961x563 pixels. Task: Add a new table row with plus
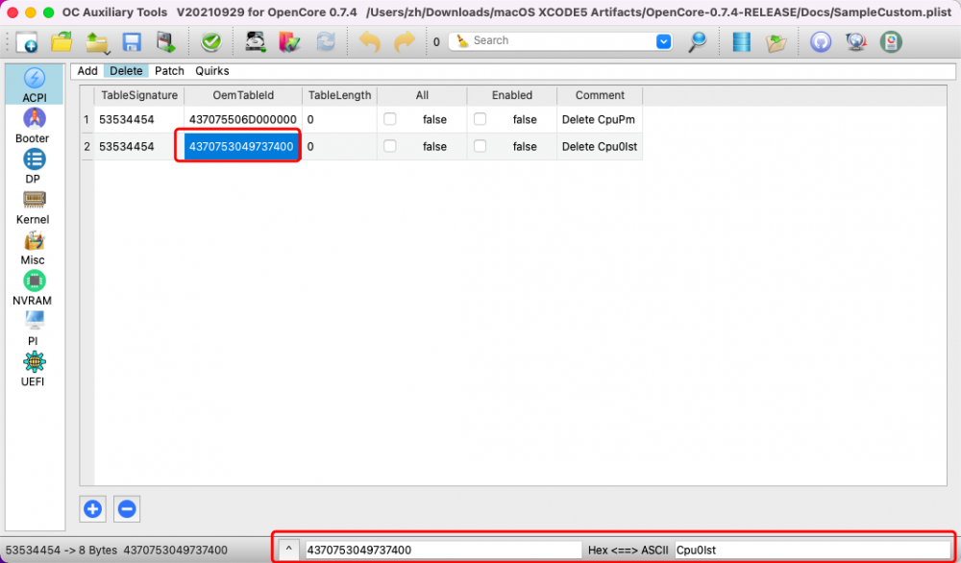pyautogui.click(x=92, y=509)
